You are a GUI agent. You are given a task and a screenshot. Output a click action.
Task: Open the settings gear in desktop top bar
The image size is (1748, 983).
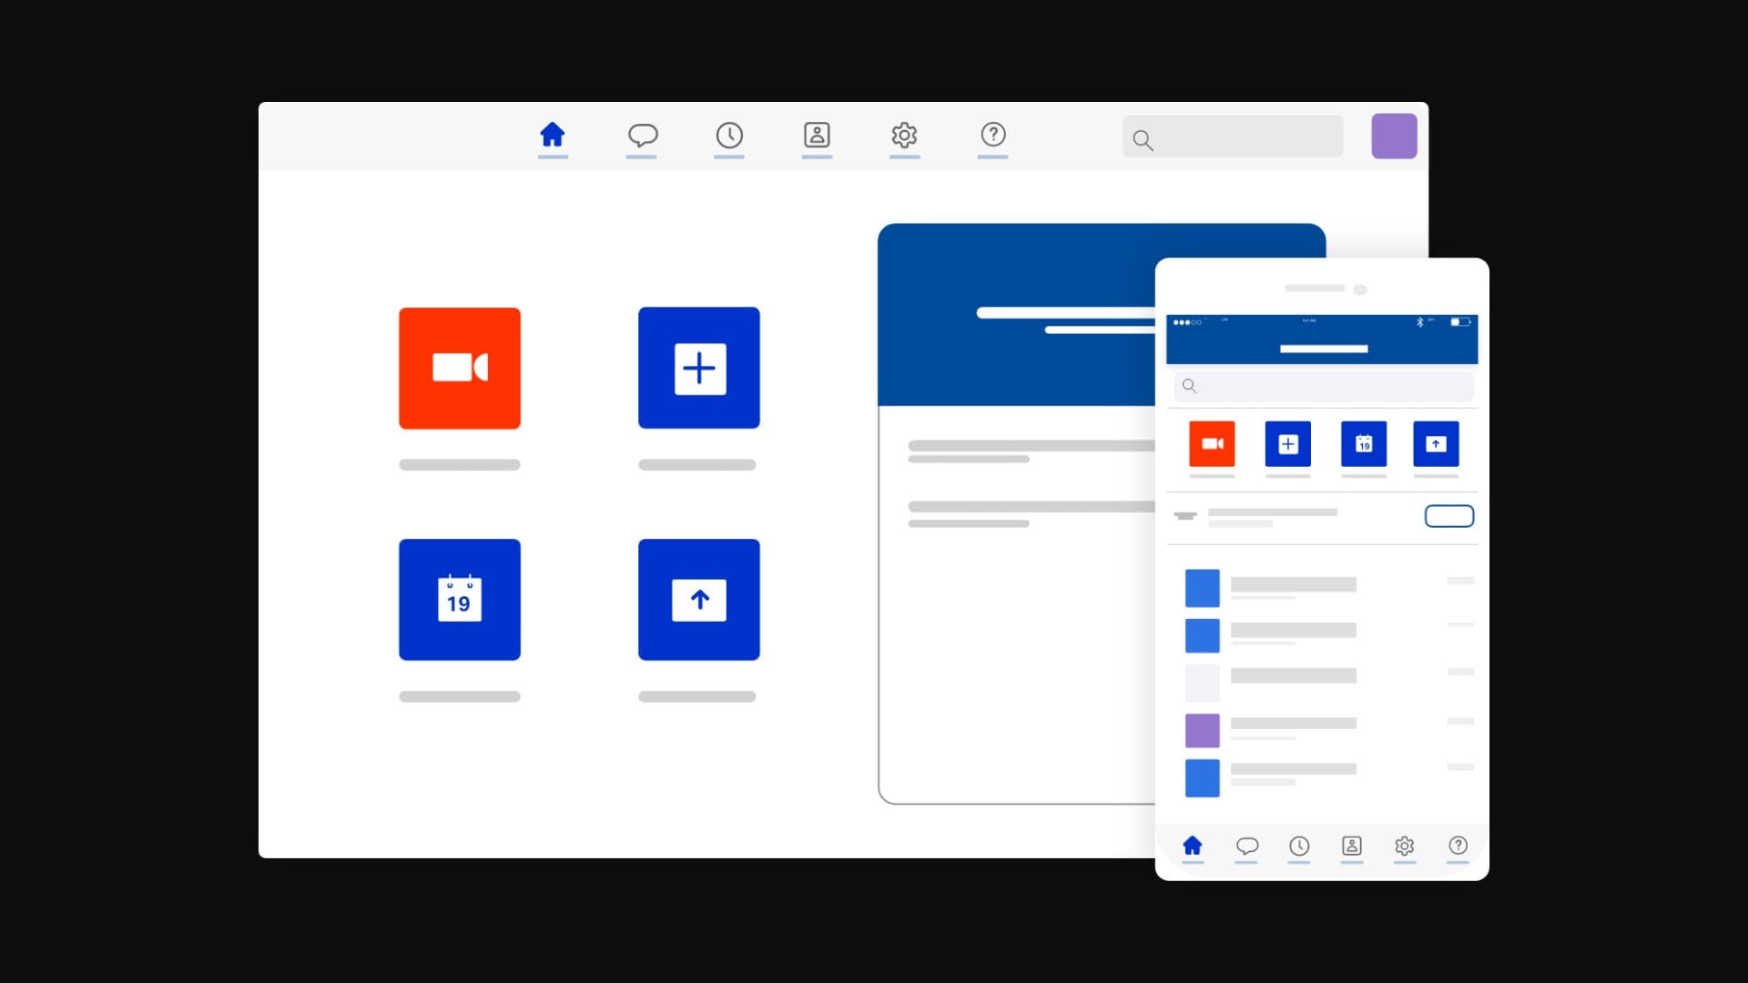coord(904,136)
